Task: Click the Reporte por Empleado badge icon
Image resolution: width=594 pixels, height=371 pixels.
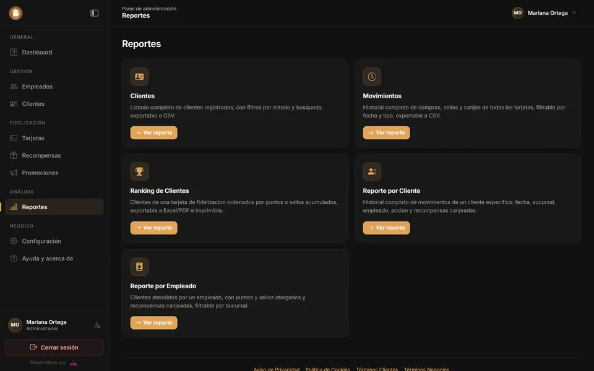Action: point(139,267)
